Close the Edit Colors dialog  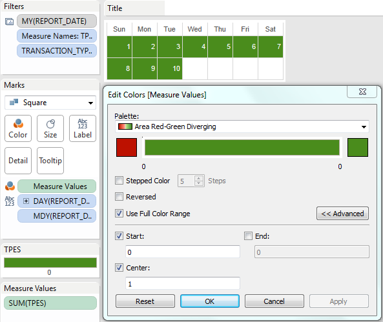point(362,92)
